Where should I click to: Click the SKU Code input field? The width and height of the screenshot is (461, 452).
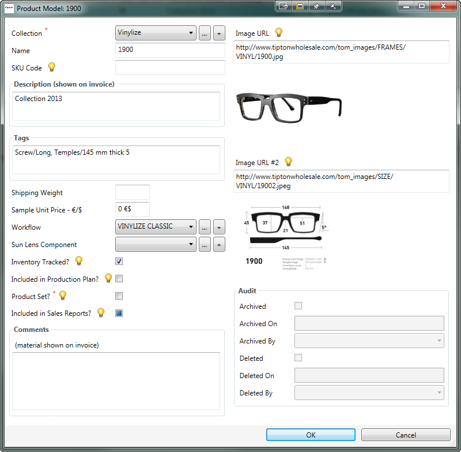click(170, 68)
